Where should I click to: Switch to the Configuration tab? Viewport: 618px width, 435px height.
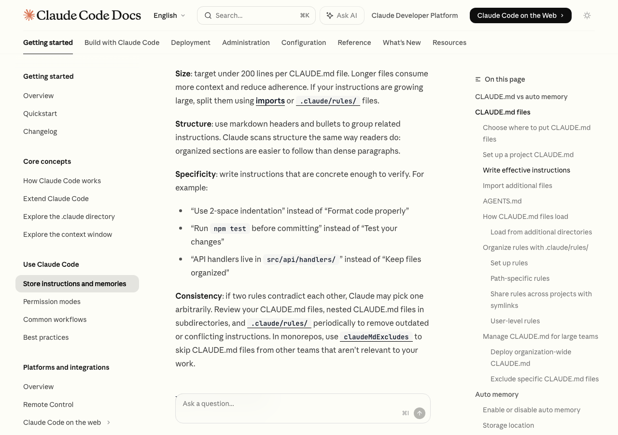click(x=304, y=43)
